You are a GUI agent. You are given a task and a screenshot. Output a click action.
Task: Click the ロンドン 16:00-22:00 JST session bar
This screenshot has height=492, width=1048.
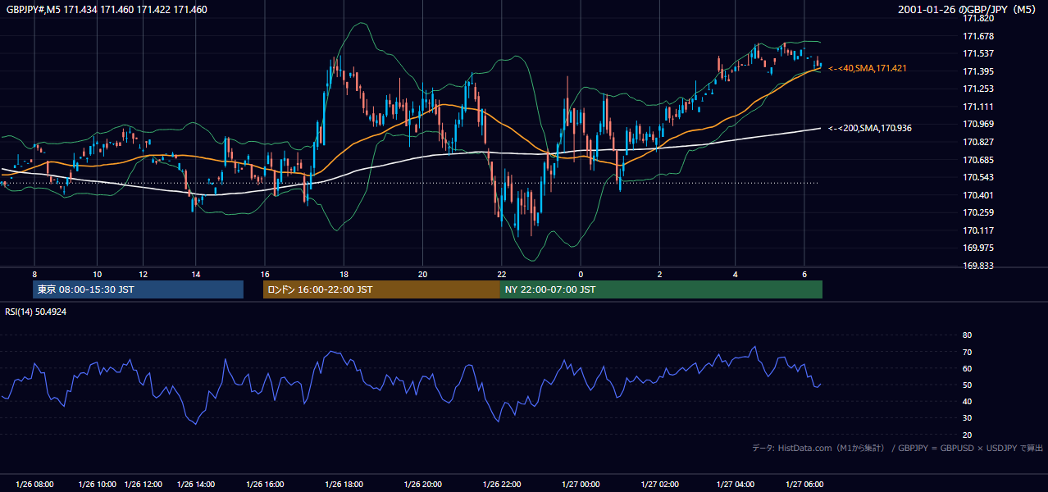[x=381, y=289]
